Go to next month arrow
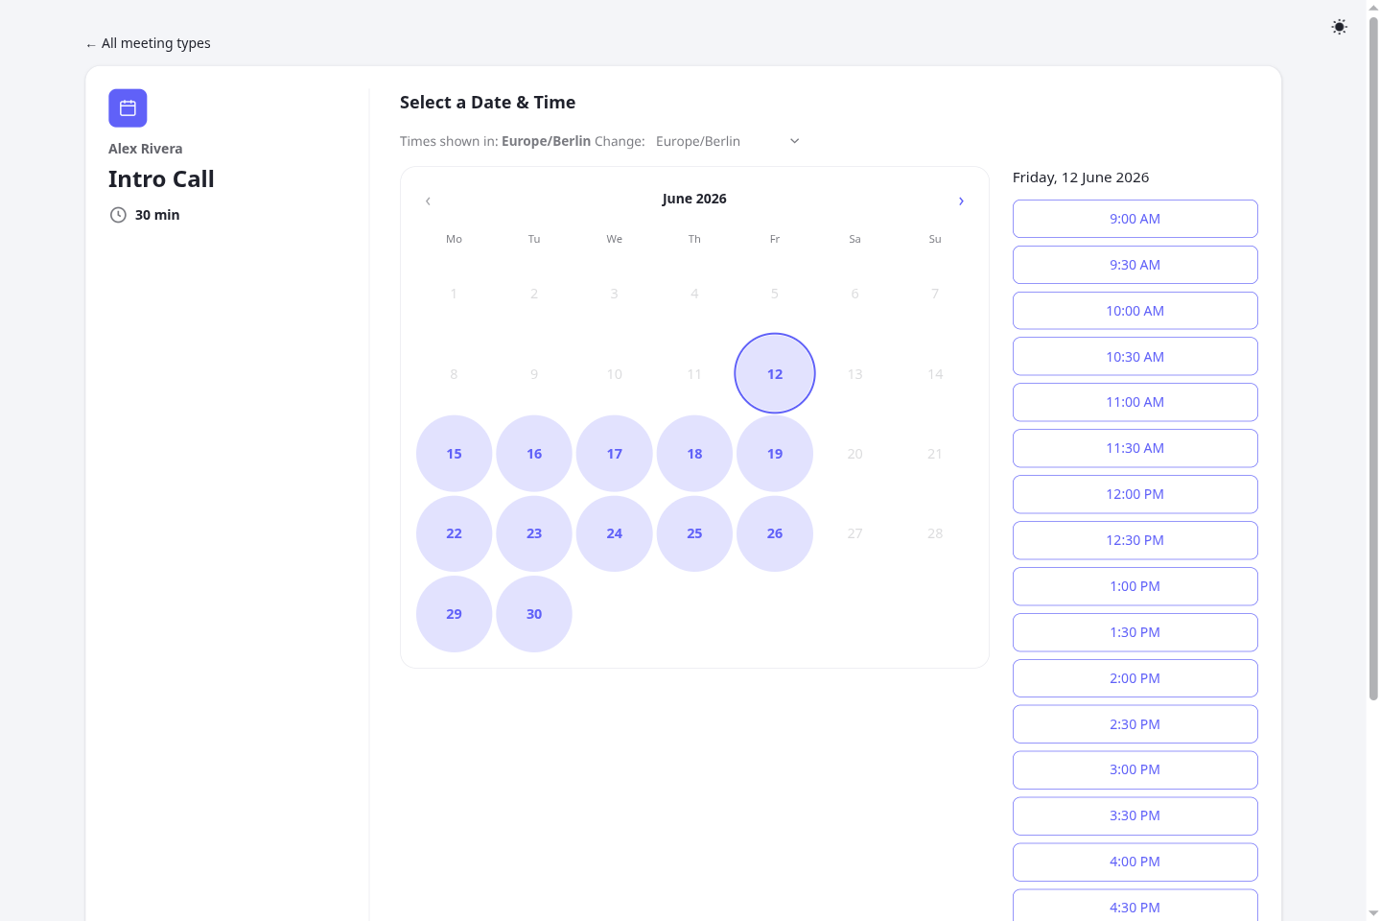The width and height of the screenshot is (1381, 921). (961, 201)
